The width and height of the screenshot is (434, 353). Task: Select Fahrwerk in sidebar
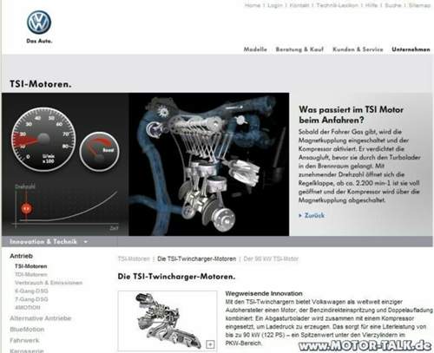click(24, 340)
